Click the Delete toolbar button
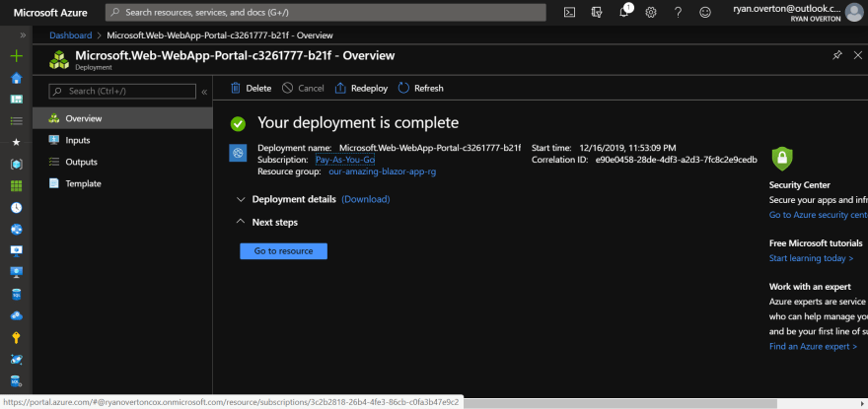 coord(251,88)
